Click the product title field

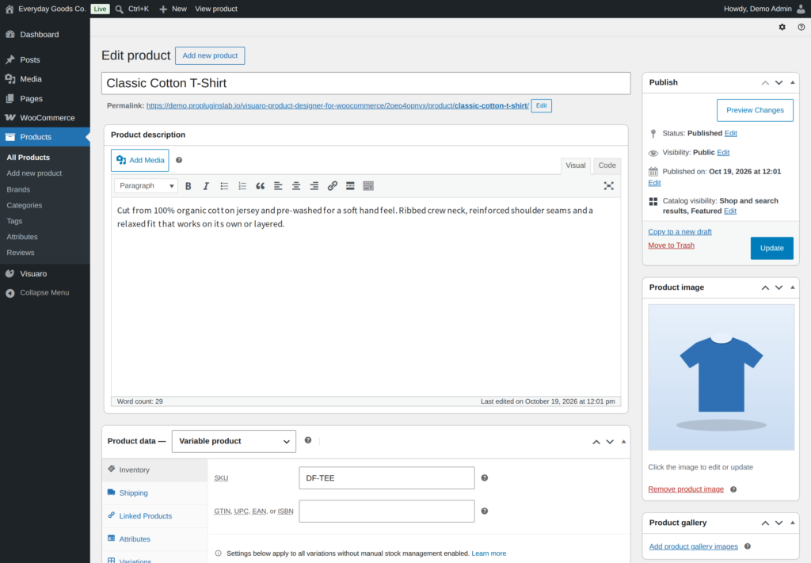pos(366,83)
